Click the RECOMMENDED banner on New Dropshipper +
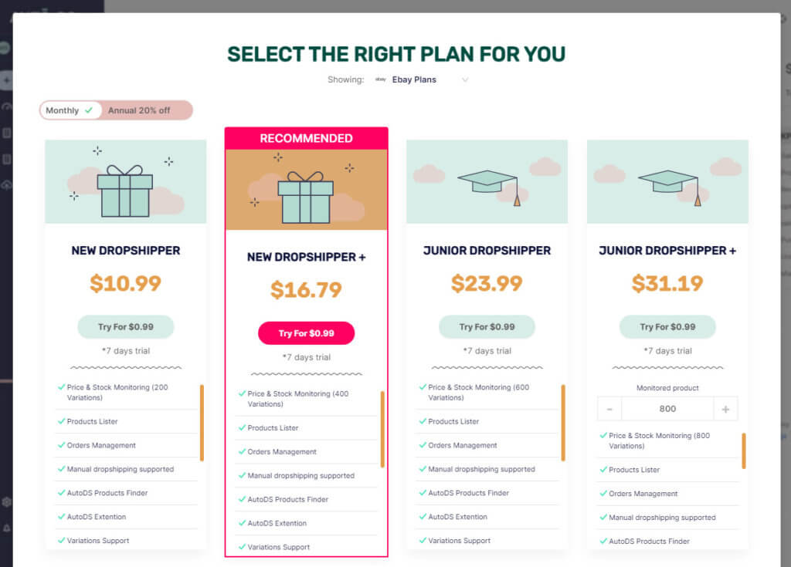This screenshot has height=567, width=791. click(306, 137)
